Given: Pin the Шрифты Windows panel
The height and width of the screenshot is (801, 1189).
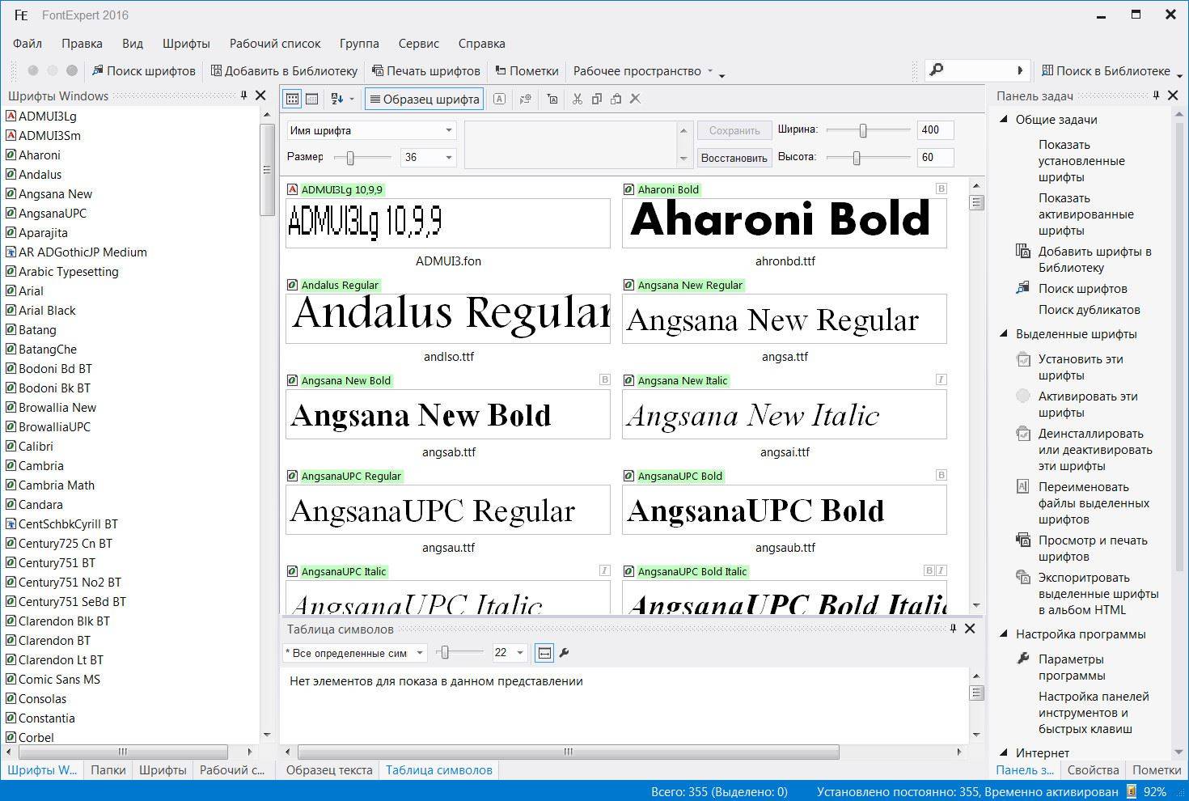Looking at the screenshot, I should (x=243, y=95).
